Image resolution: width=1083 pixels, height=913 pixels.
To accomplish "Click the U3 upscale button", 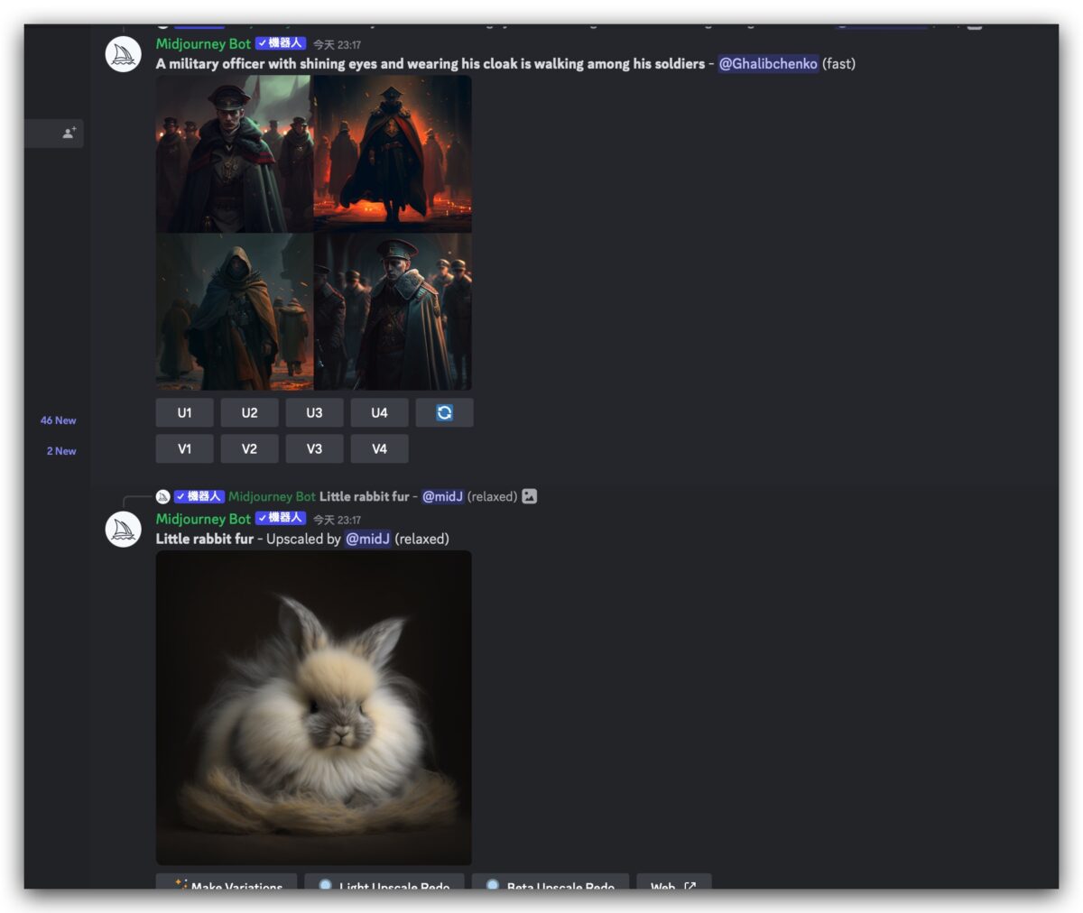I will pos(314,412).
